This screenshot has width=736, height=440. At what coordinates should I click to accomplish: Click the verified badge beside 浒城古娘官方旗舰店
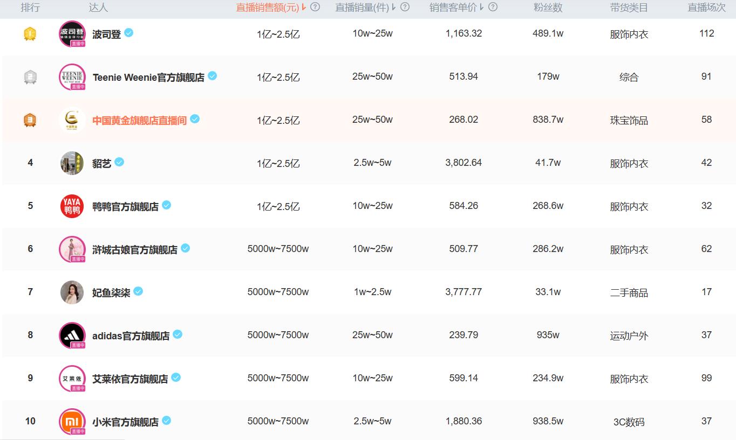[186, 248]
